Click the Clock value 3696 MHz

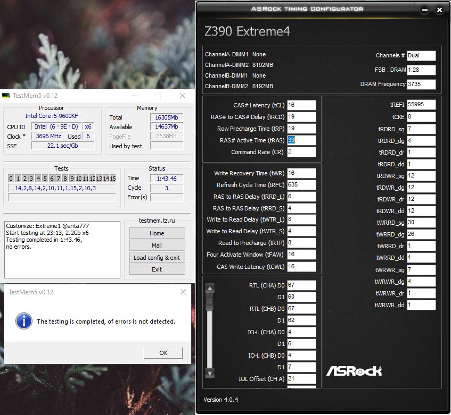[x=48, y=136]
